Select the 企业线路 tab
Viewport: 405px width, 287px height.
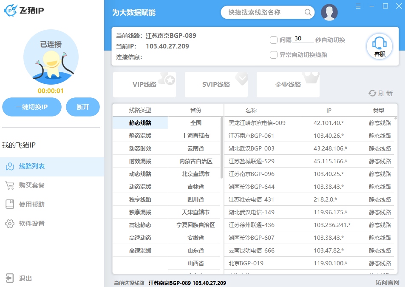[x=288, y=85]
